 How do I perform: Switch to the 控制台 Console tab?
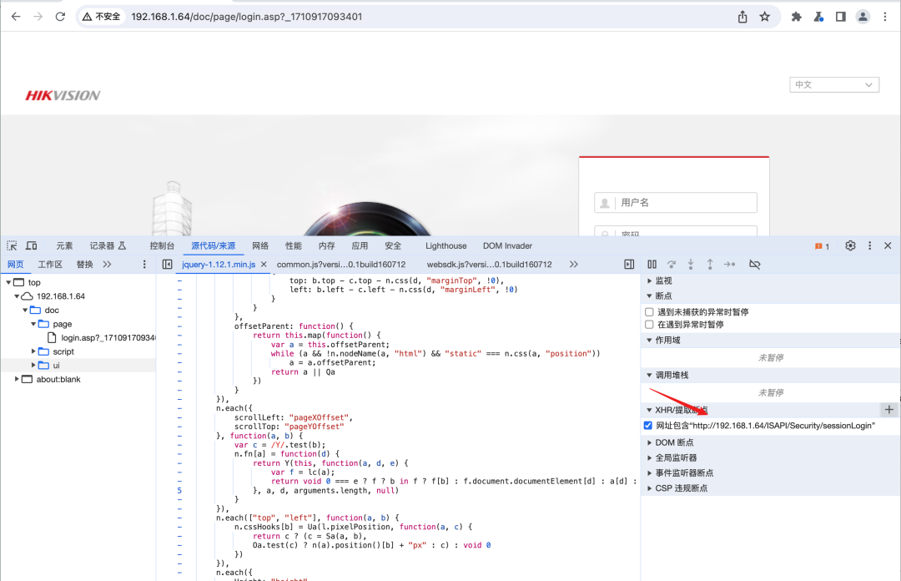click(x=162, y=245)
